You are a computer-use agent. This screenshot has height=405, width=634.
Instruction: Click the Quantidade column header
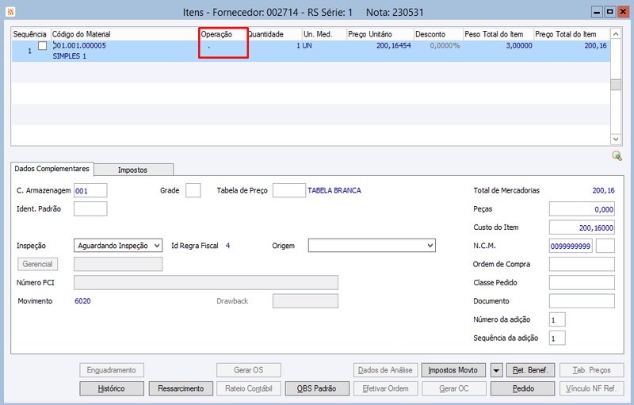click(x=274, y=34)
